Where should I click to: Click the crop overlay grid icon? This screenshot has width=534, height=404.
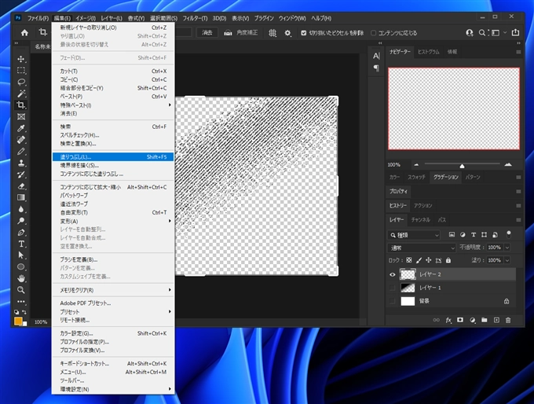coord(272,33)
